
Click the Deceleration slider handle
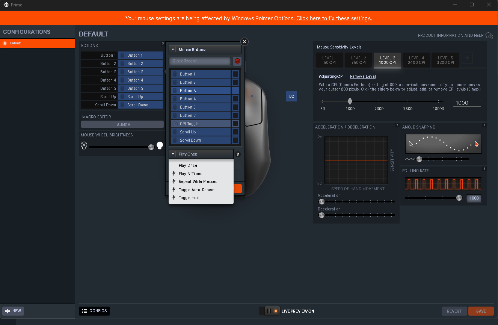point(321,215)
